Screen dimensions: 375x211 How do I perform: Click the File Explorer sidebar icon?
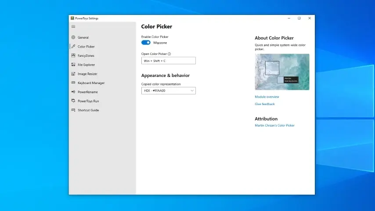point(73,65)
